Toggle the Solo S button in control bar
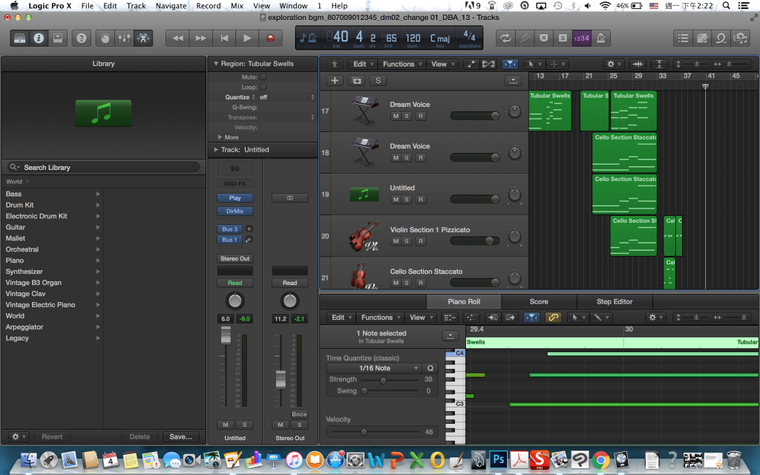 pyautogui.click(x=563, y=38)
